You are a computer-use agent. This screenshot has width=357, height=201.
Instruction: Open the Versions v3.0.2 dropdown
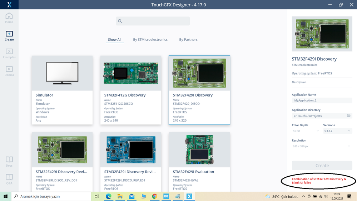click(337, 131)
